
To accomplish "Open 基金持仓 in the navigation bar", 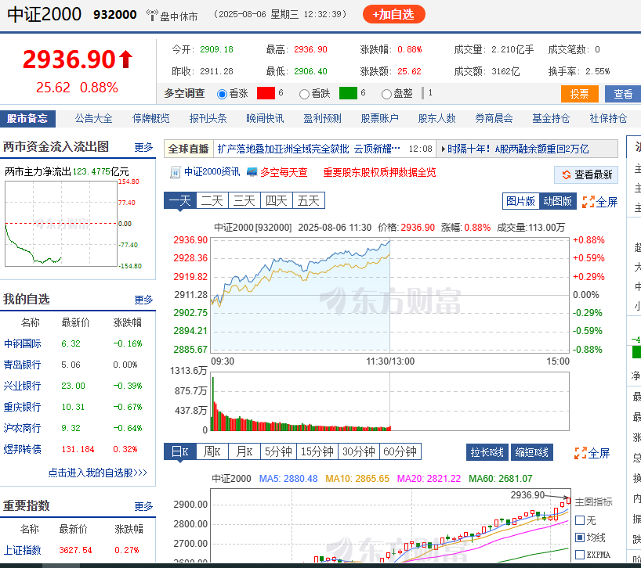I will click(x=551, y=119).
